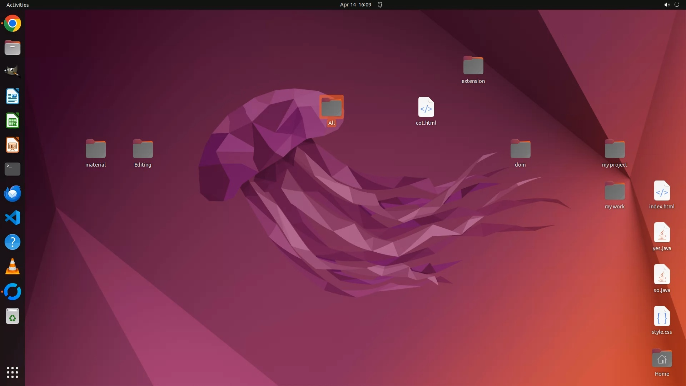Open the date and time menu
This screenshot has height=386, width=686.
(x=355, y=5)
